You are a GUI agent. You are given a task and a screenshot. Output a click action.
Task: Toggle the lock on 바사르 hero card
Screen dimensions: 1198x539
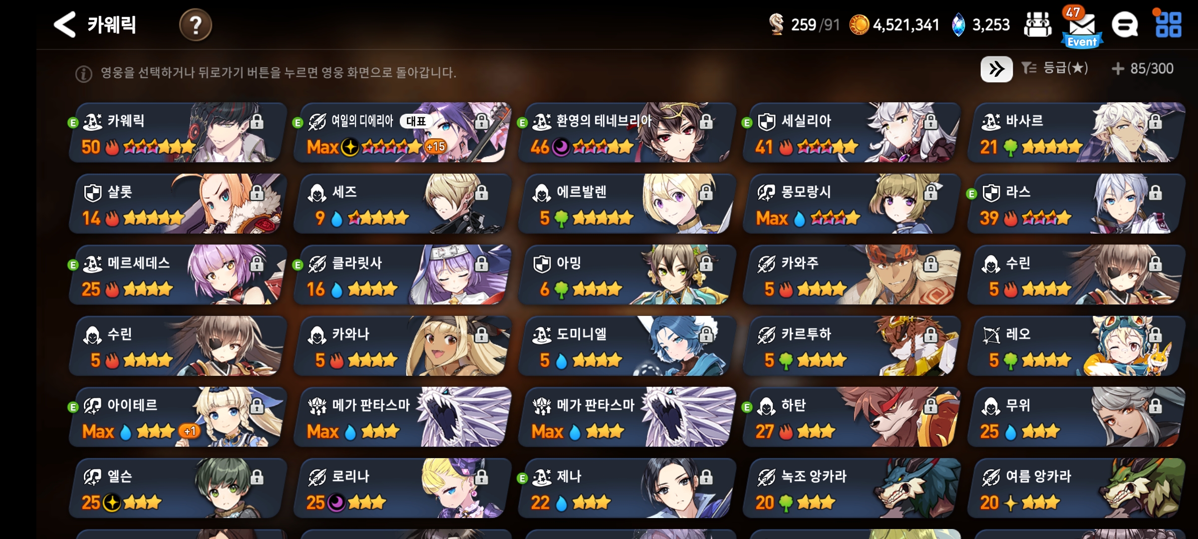[x=1155, y=121]
